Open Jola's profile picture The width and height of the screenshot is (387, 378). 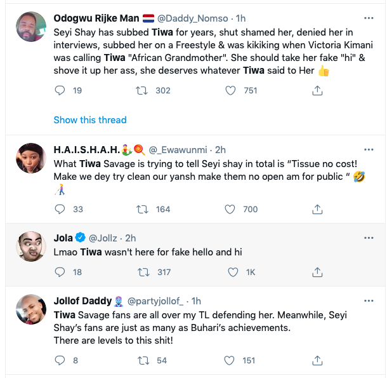30,246
